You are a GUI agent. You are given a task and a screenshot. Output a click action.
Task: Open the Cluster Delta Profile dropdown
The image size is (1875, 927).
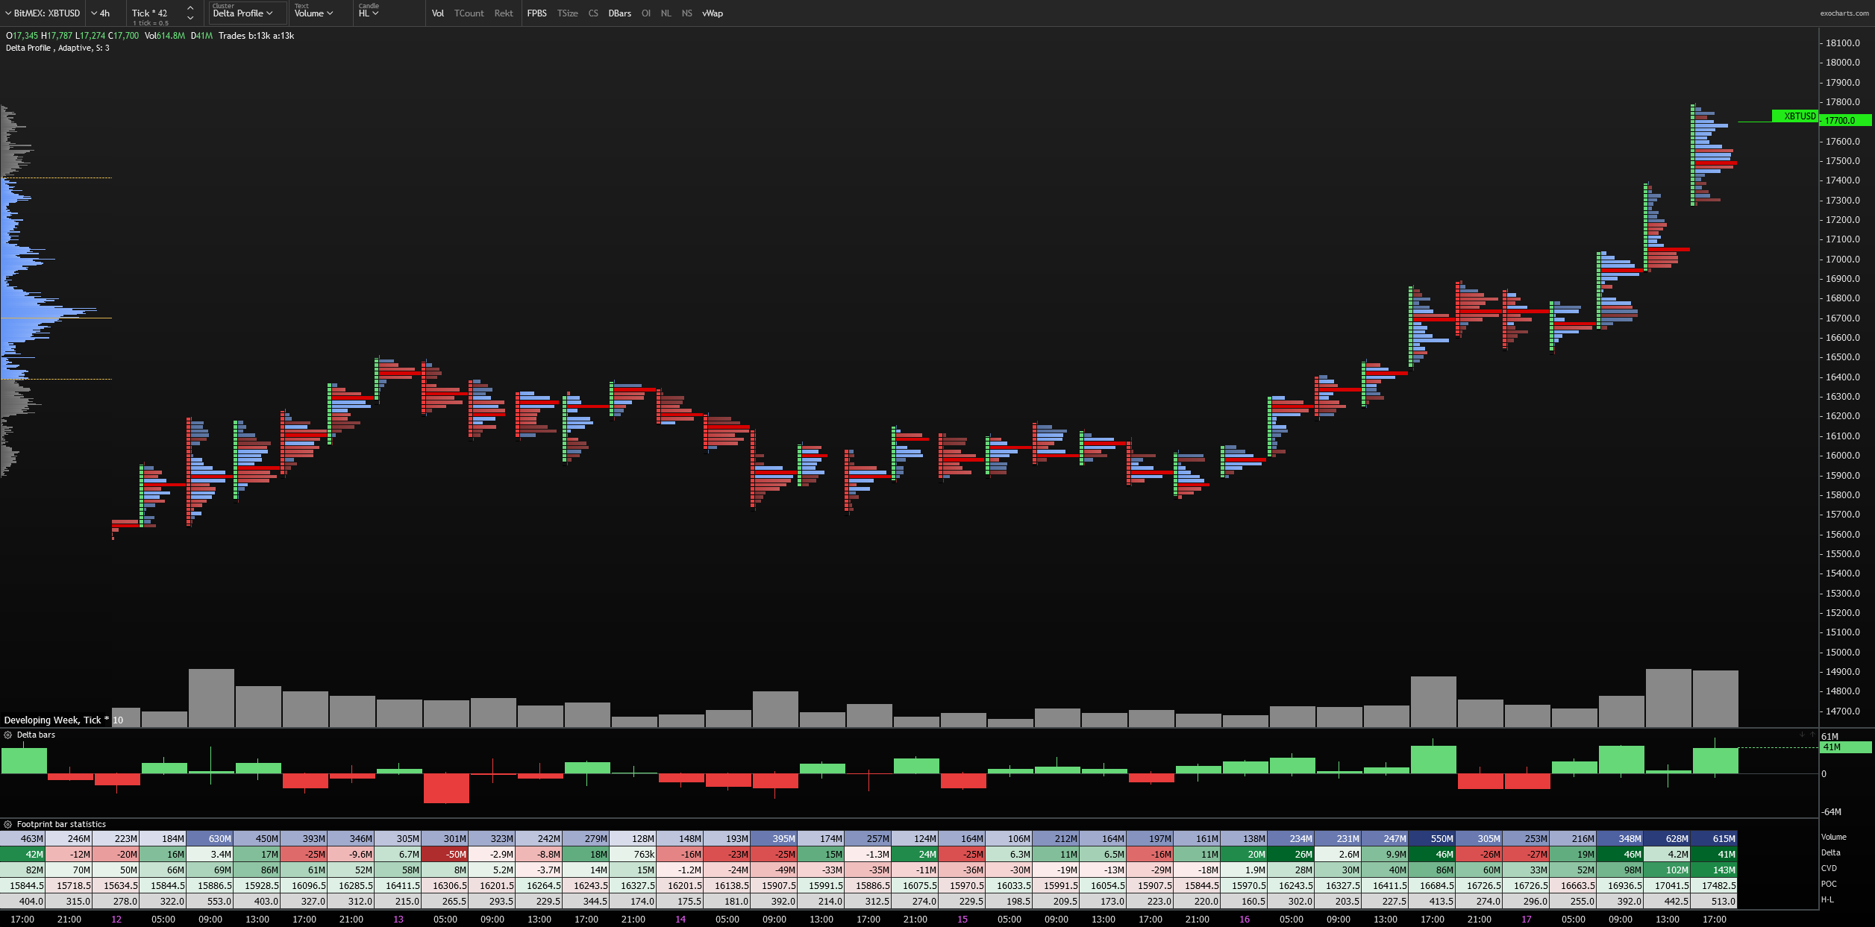[243, 13]
